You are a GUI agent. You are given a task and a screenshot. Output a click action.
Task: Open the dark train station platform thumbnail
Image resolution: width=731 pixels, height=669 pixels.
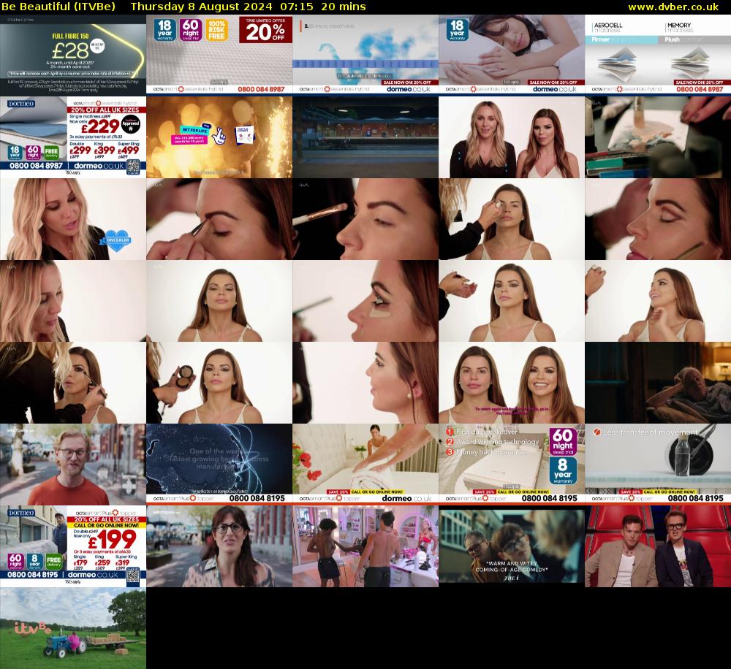[365, 137]
